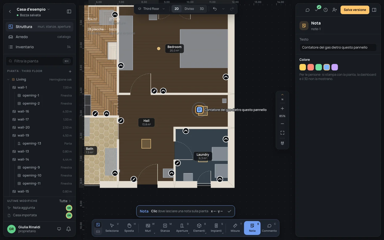The height and width of the screenshot is (240, 384).
Task: Click Salva versione button
Action: [x=355, y=10]
